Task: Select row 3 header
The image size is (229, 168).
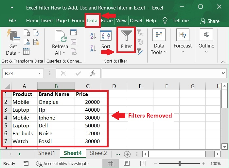Action: coord(6,110)
